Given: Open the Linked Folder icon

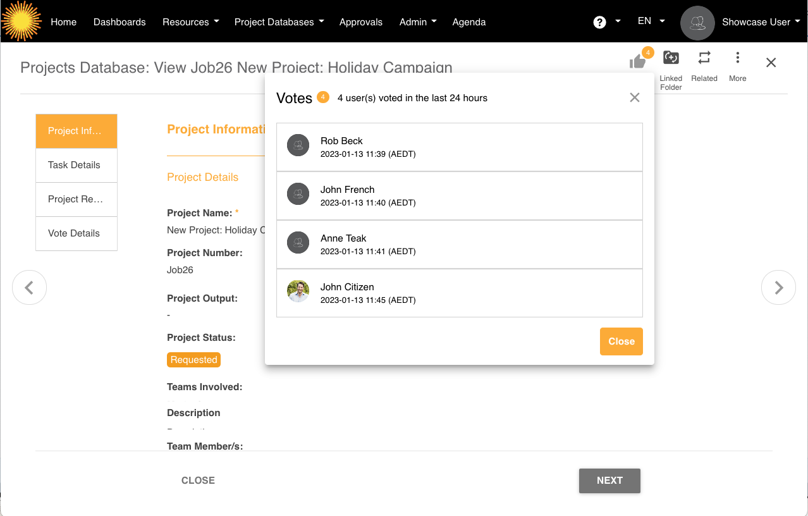Looking at the screenshot, I should click(671, 58).
